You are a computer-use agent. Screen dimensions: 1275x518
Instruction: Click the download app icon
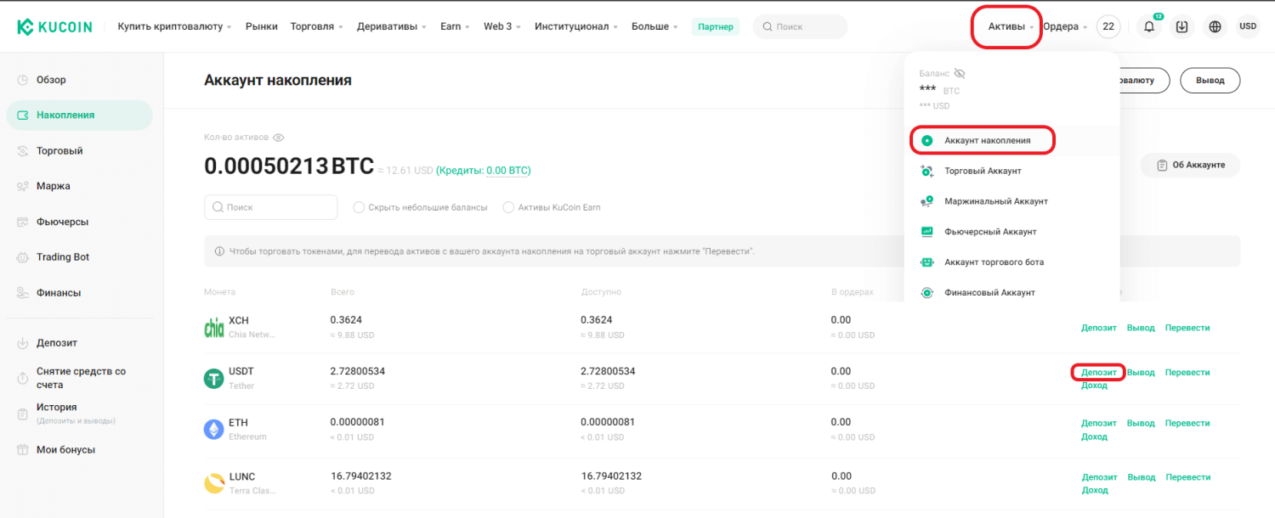(1182, 26)
